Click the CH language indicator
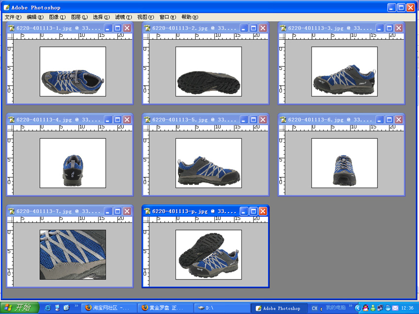 314,308
